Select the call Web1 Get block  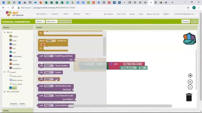(49, 79)
